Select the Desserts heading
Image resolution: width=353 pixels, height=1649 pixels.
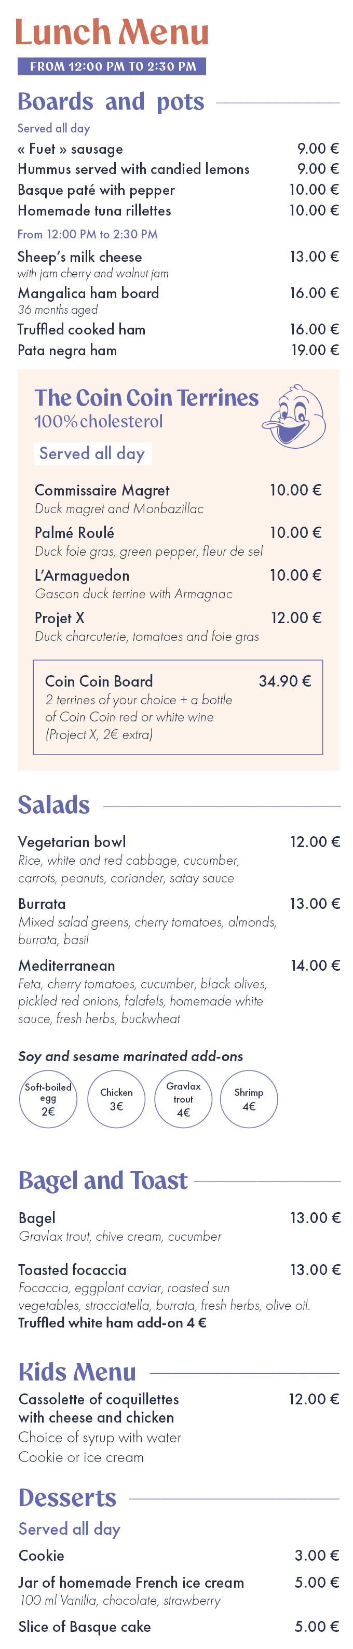[67, 1498]
